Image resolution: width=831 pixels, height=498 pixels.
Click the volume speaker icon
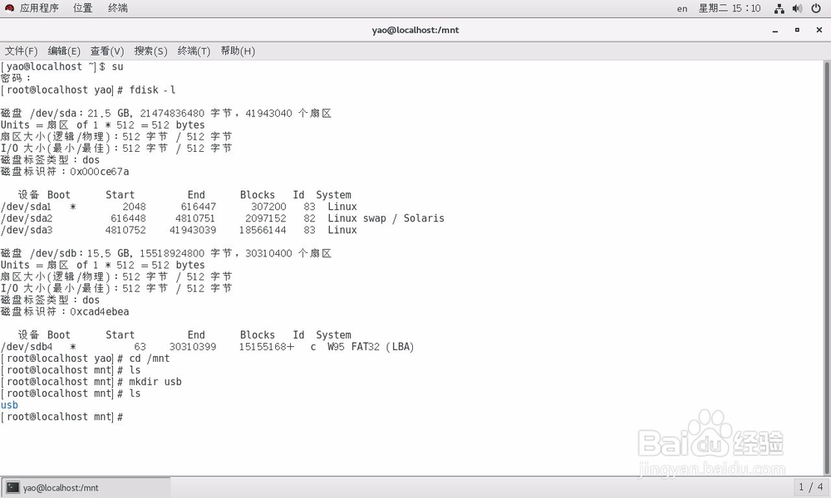point(797,8)
